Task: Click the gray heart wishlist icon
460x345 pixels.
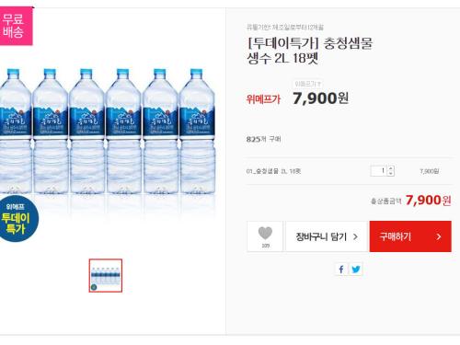Action: click(x=265, y=233)
